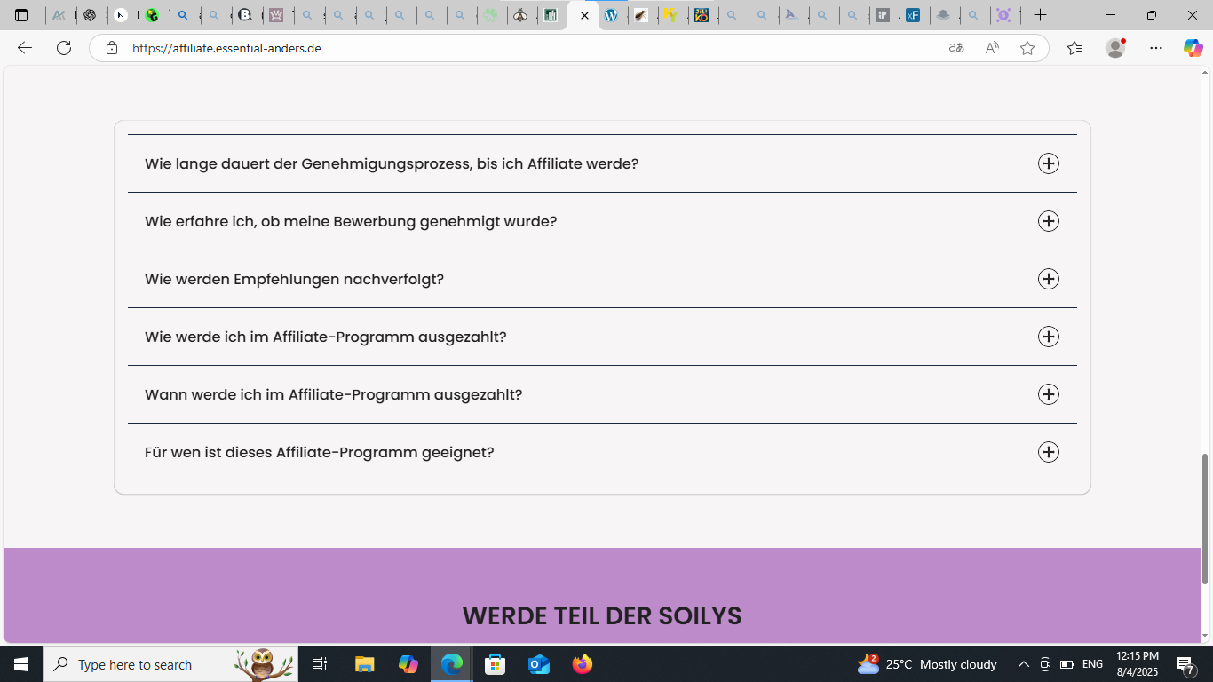Start Read aloud in address bar

tap(992, 48)
